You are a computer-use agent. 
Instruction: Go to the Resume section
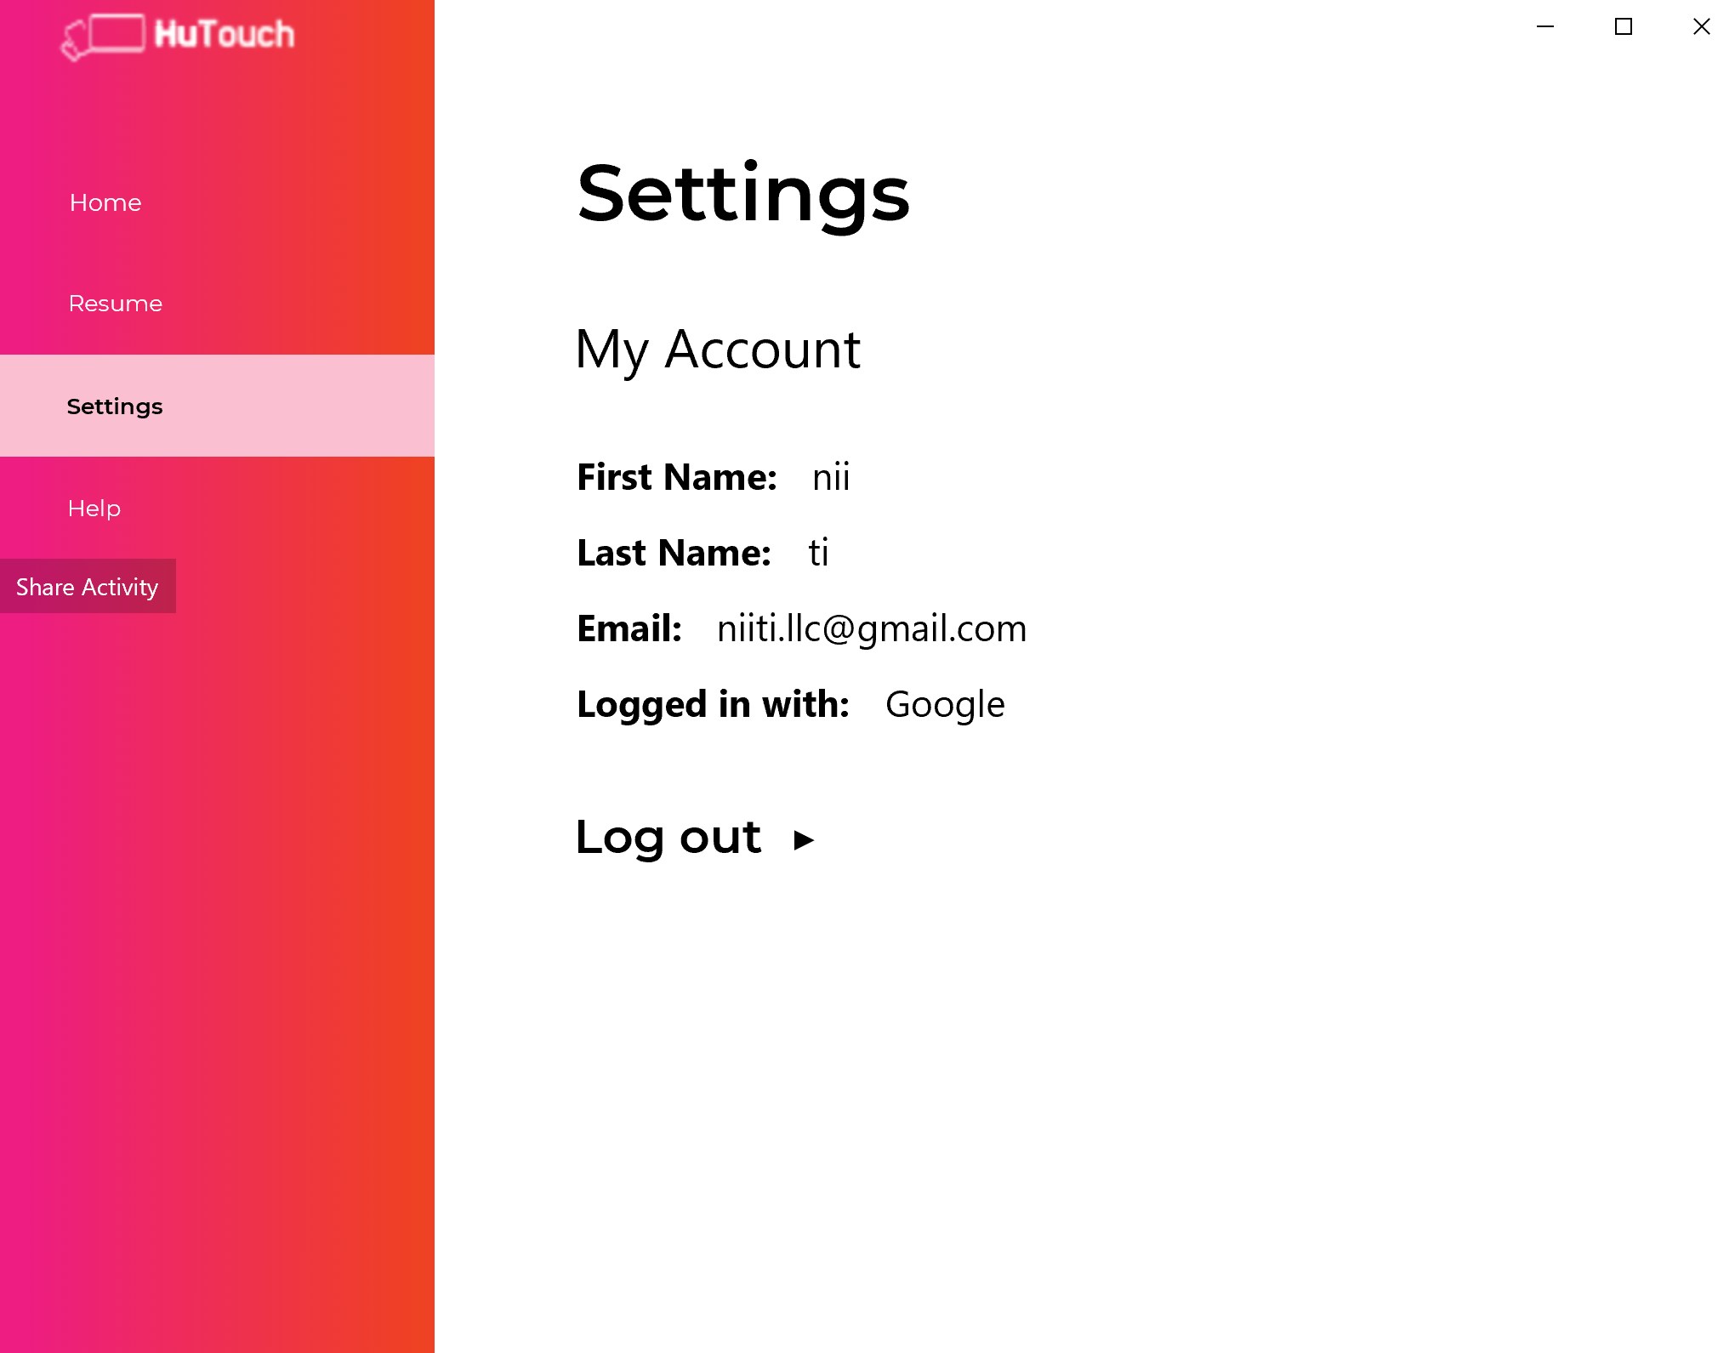(116, 304)
